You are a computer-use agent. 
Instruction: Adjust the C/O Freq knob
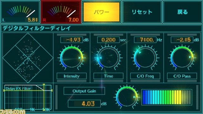[145, 58]
